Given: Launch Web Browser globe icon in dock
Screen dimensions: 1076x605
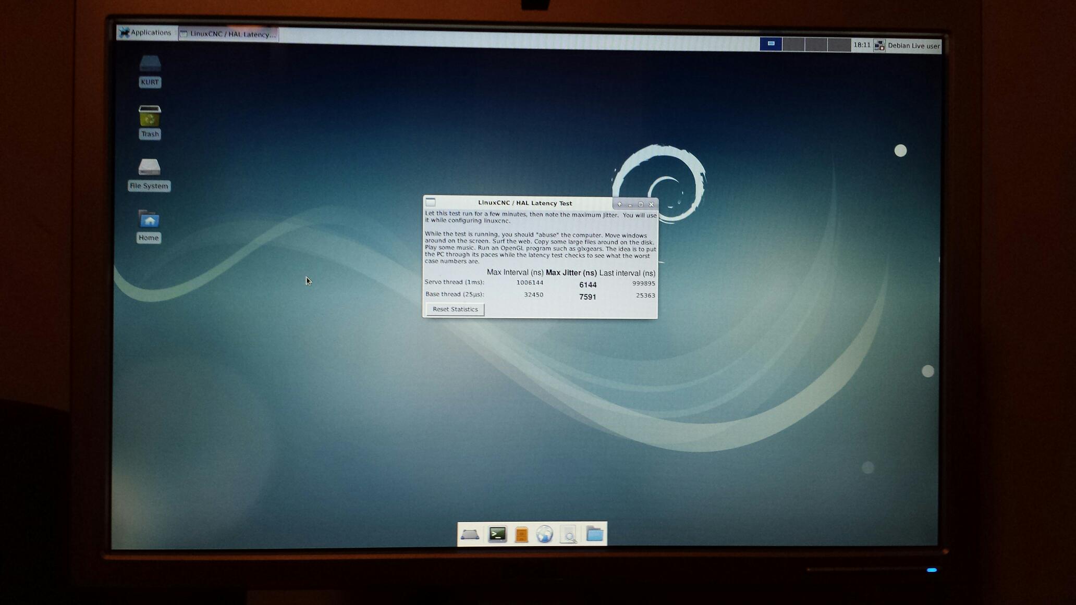Looking at the screenshot, I should pos(544,534).
